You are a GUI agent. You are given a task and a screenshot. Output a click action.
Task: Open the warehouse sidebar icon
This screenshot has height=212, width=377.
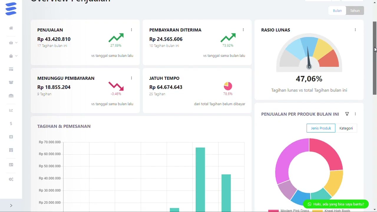[11, 96]
